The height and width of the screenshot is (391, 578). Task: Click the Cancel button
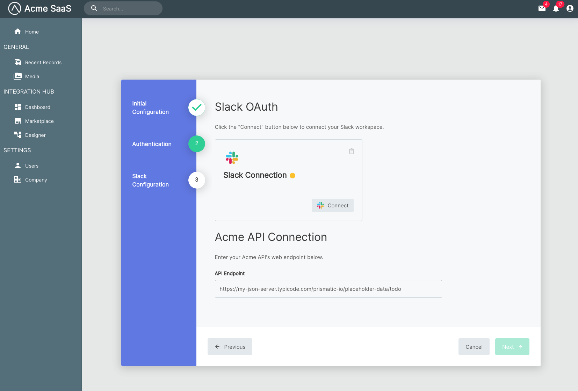point(474,347)
